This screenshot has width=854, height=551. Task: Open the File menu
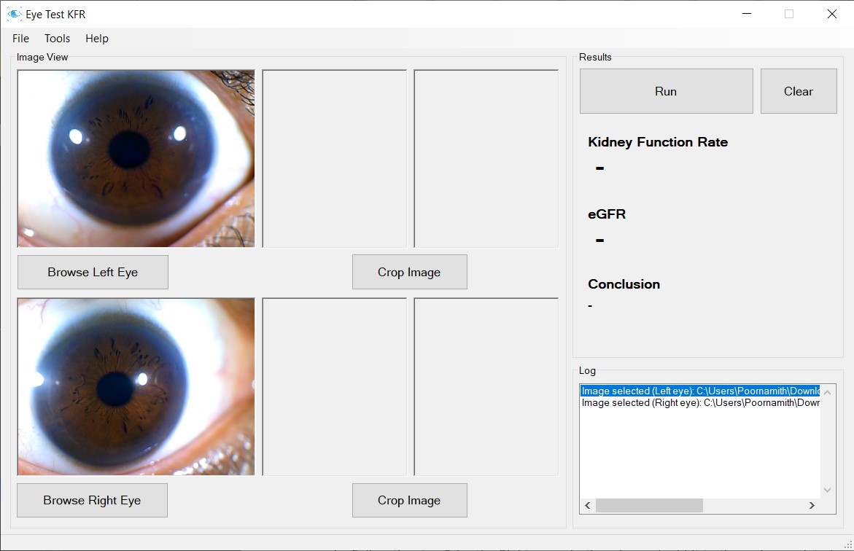point(20,39)
